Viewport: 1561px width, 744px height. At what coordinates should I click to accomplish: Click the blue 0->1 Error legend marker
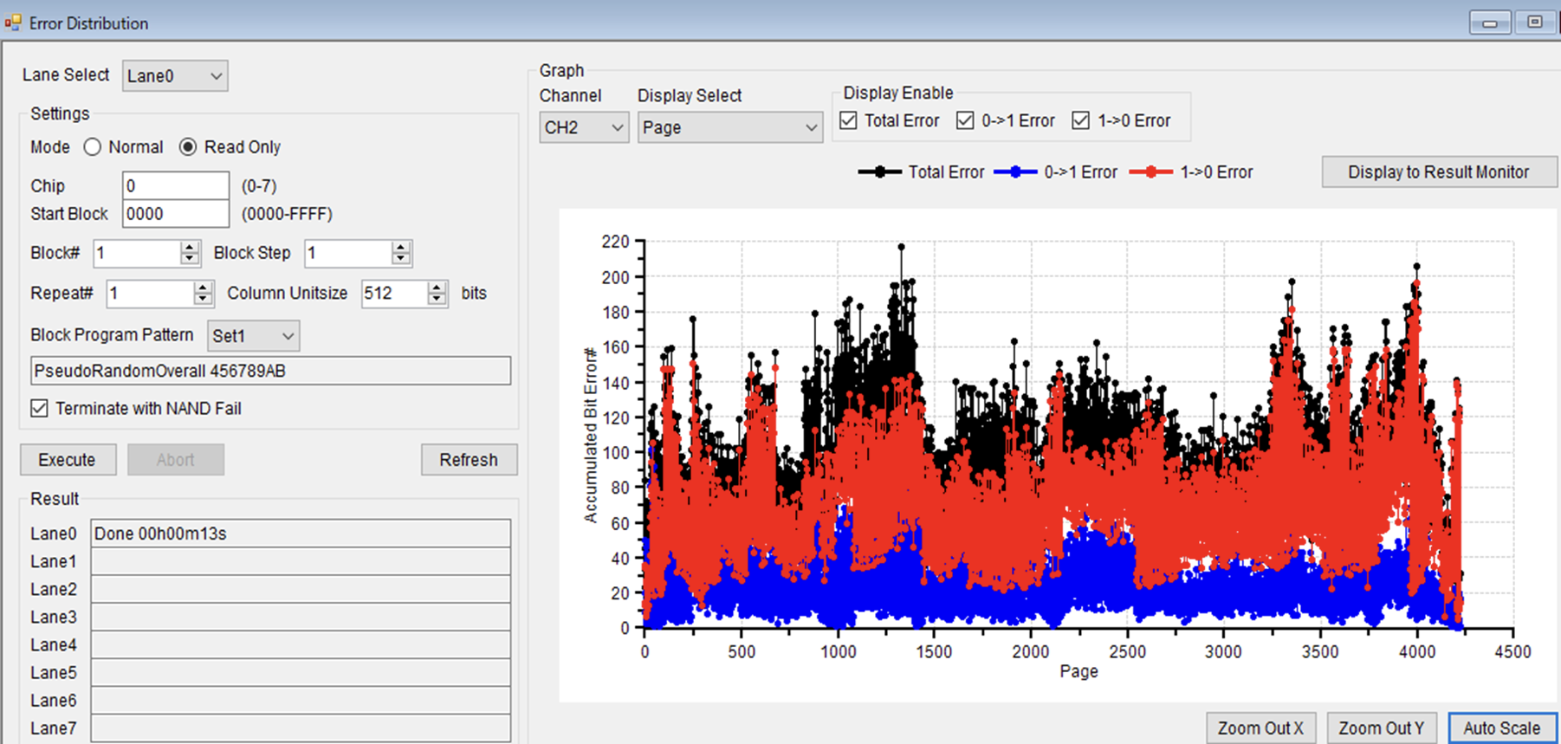pyautogui.click(x=1014, y=172)
